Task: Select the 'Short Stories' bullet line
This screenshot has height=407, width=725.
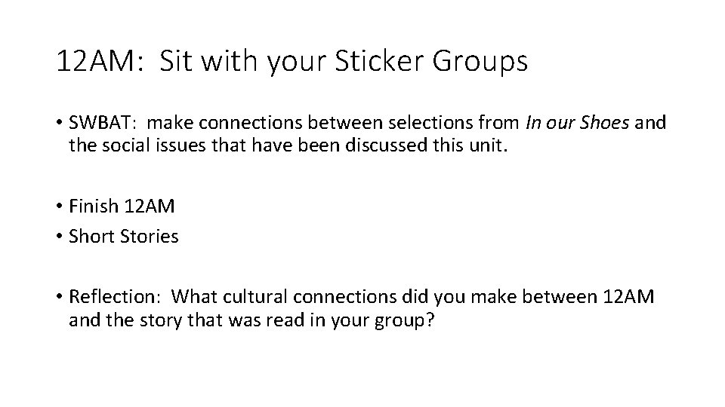Action: click(x=123, y=236)
